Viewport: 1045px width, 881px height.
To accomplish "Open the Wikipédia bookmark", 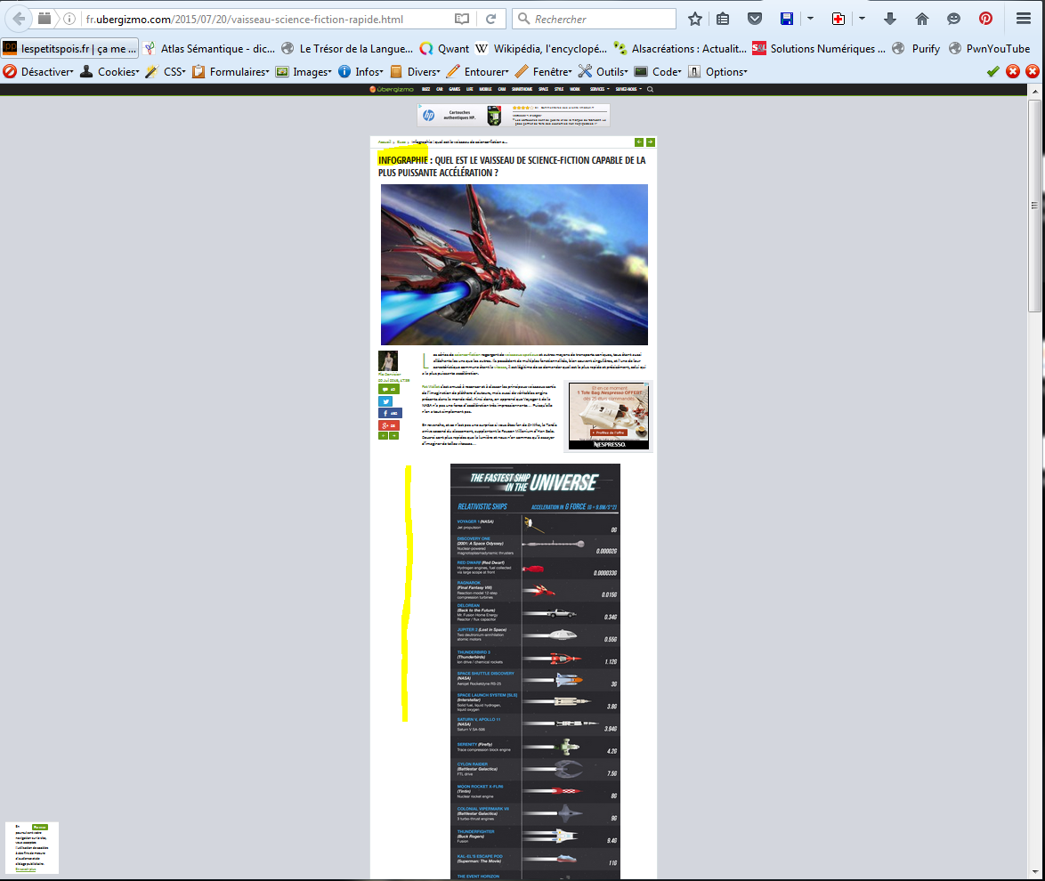I will tap(541, 49).
